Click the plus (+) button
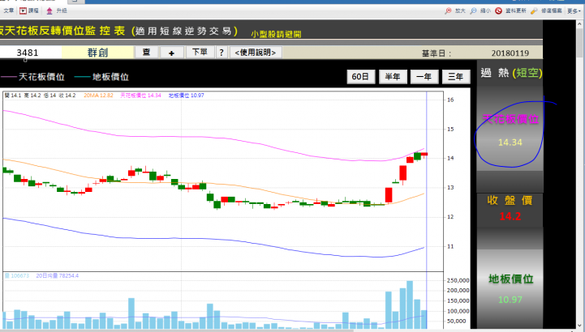 click(x=172, y=53)
